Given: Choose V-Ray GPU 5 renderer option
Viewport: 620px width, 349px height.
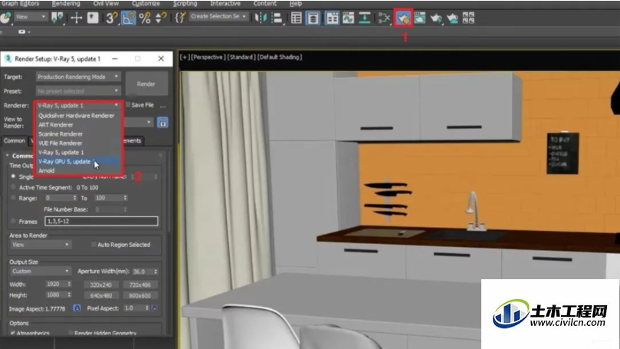Looking at the screenshot, I should 78,161.
